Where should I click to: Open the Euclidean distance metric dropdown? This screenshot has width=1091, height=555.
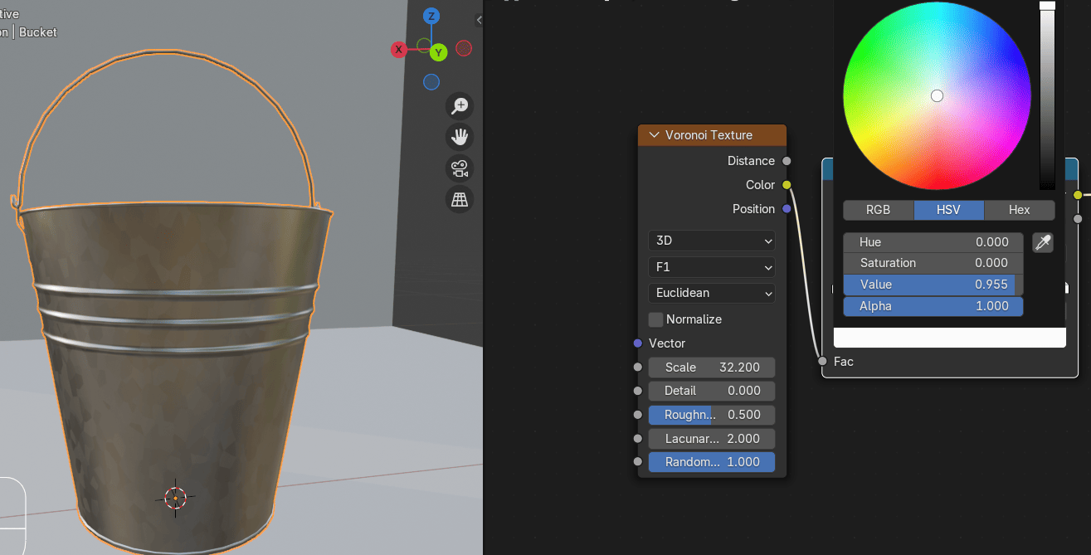(x=711, y=293)
